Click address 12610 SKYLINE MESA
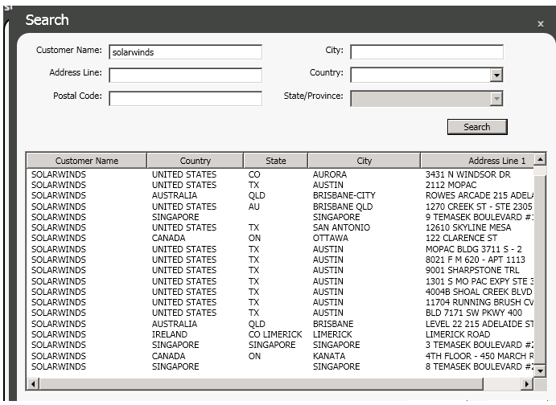The height and width of the screenshot is (405, 556). 468,227
